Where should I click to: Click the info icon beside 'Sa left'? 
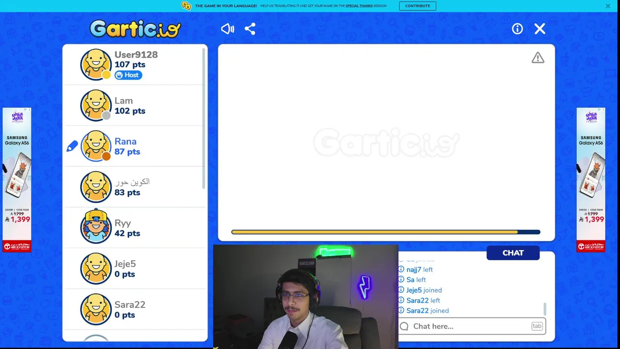point(401,280)
